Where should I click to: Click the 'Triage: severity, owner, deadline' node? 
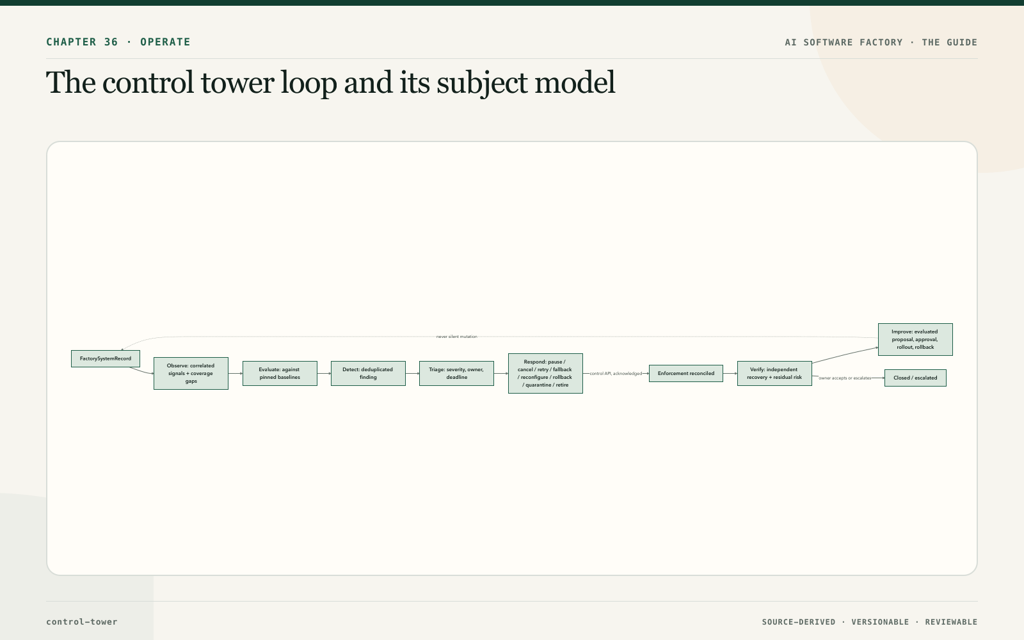456,373
